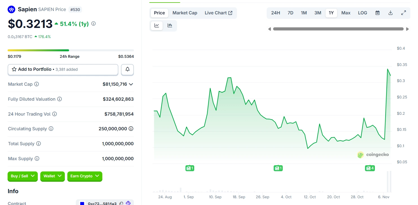This screenshot has width=418, height=205.
Task: Select the 7D time range
Action: point(290,13)
